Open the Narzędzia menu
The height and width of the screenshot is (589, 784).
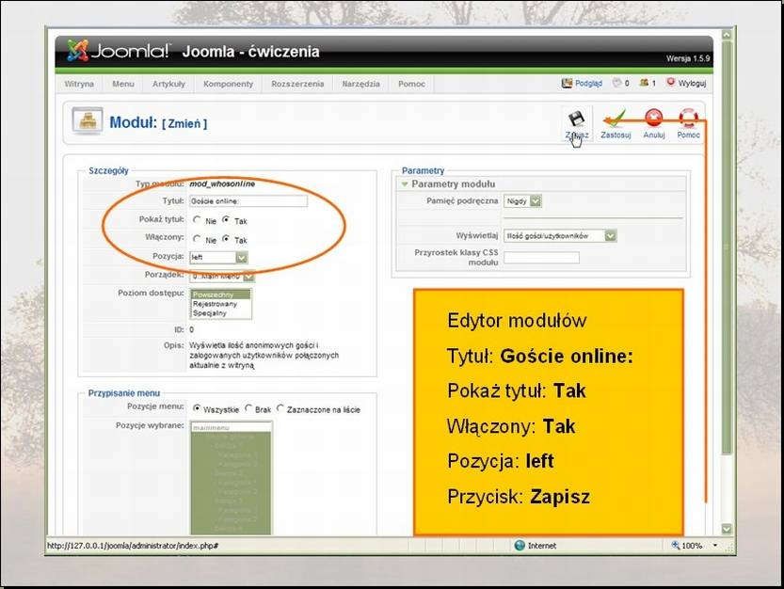361,84
